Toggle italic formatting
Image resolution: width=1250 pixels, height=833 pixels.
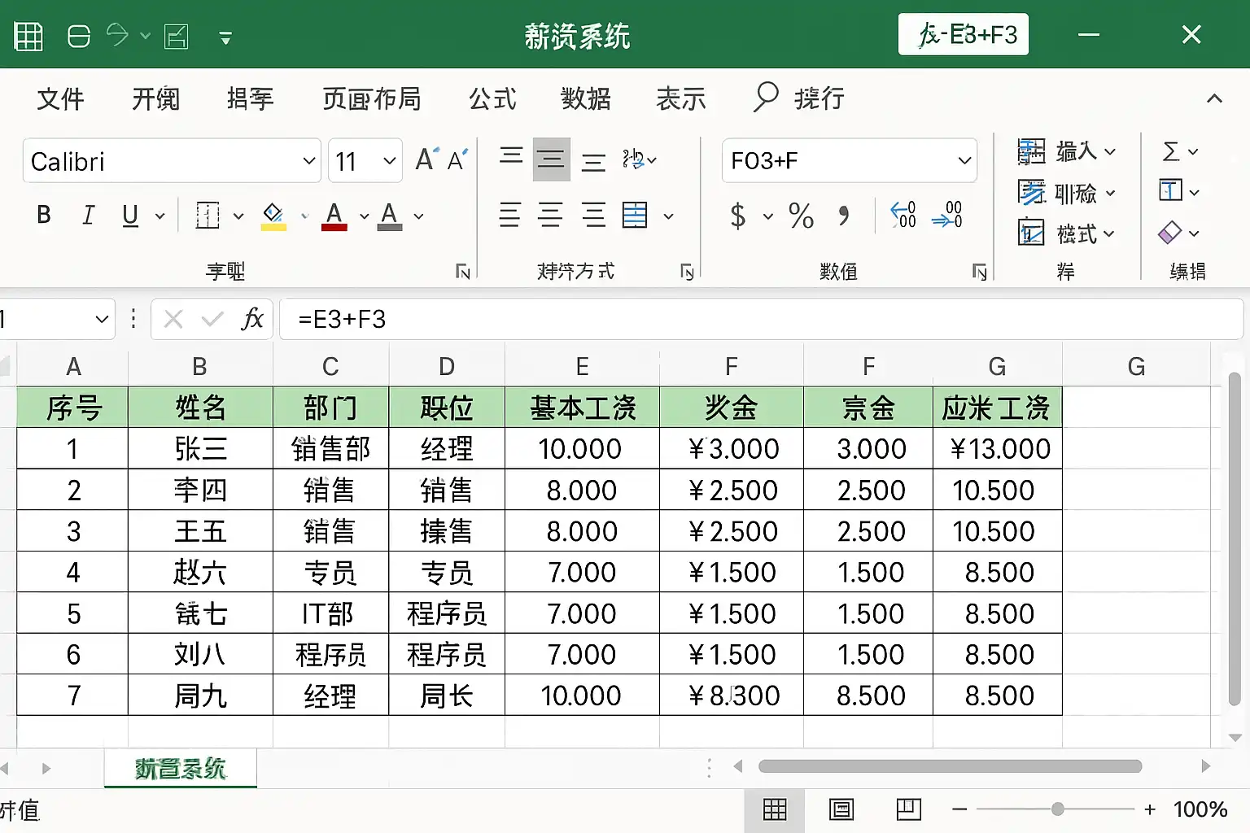coord(88,216)
